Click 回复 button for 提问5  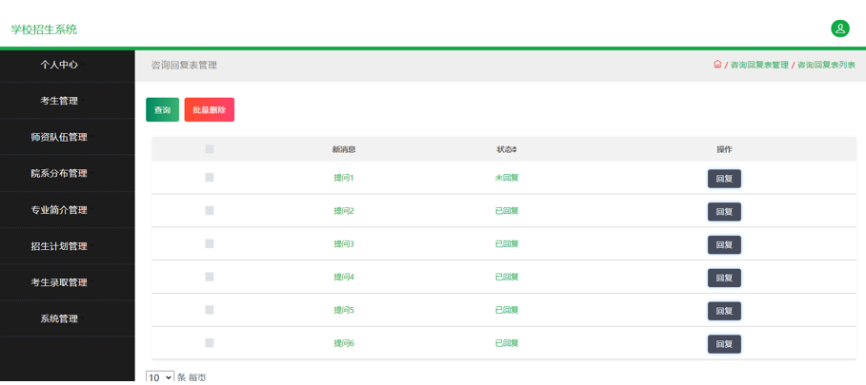click(724, 311)
